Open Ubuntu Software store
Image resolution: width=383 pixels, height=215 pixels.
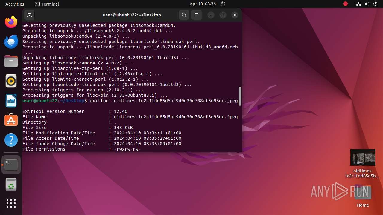coord(11,120)
